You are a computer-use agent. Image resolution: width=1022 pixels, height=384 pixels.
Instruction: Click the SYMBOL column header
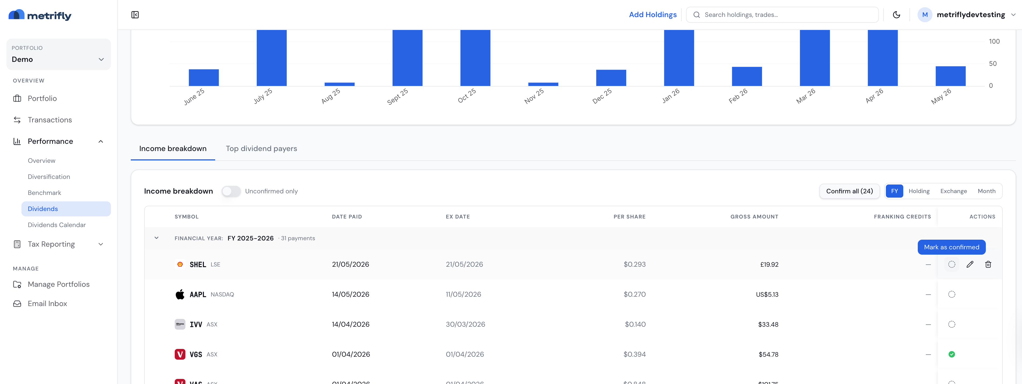[x=187, y=217]
